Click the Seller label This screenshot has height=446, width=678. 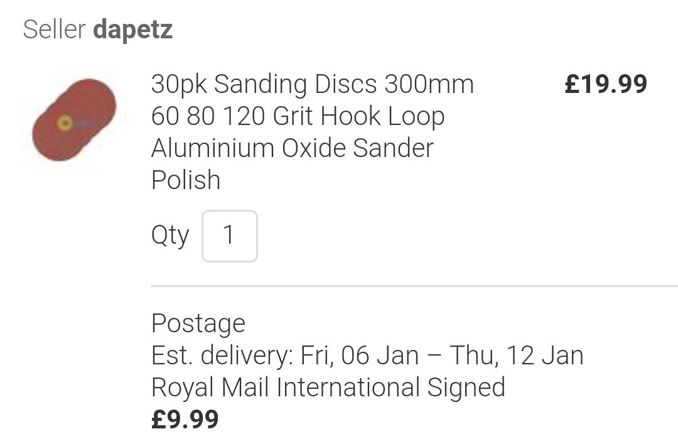[55, 30]
